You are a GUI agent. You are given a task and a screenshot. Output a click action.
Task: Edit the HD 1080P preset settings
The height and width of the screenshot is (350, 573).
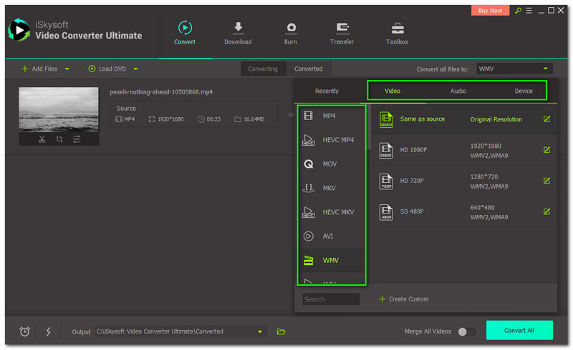546,150
